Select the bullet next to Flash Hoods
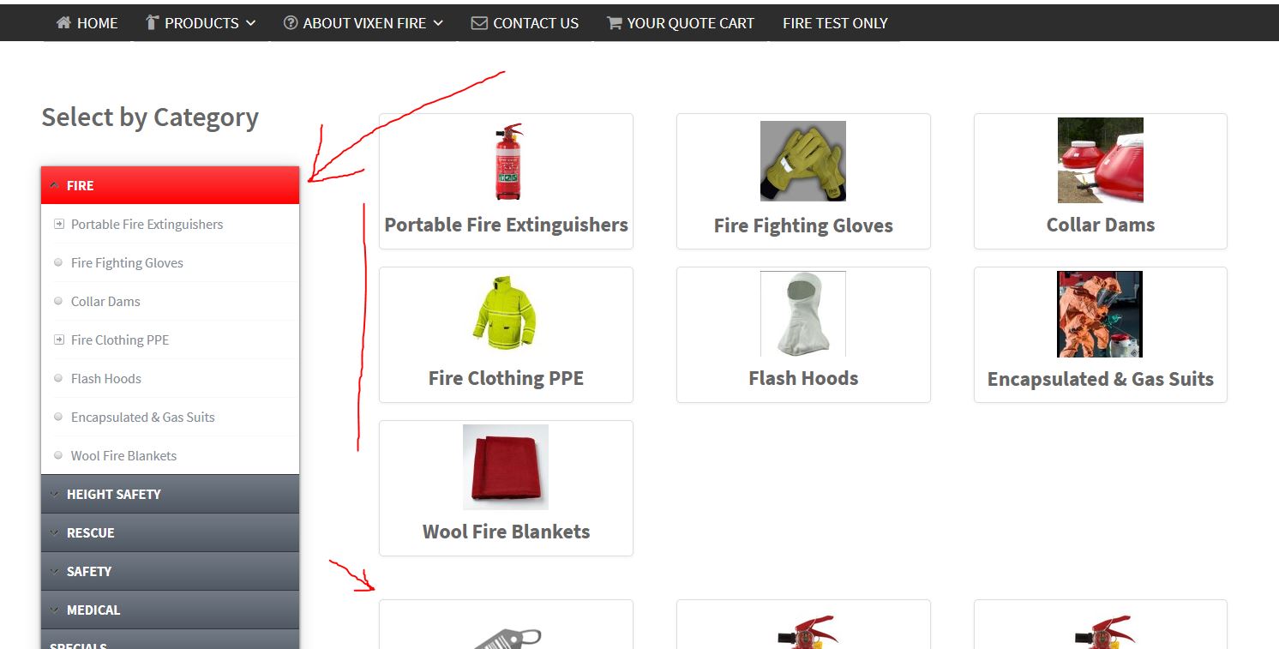The width and height of the screenshot is (1279, 649). click(58, 378)
